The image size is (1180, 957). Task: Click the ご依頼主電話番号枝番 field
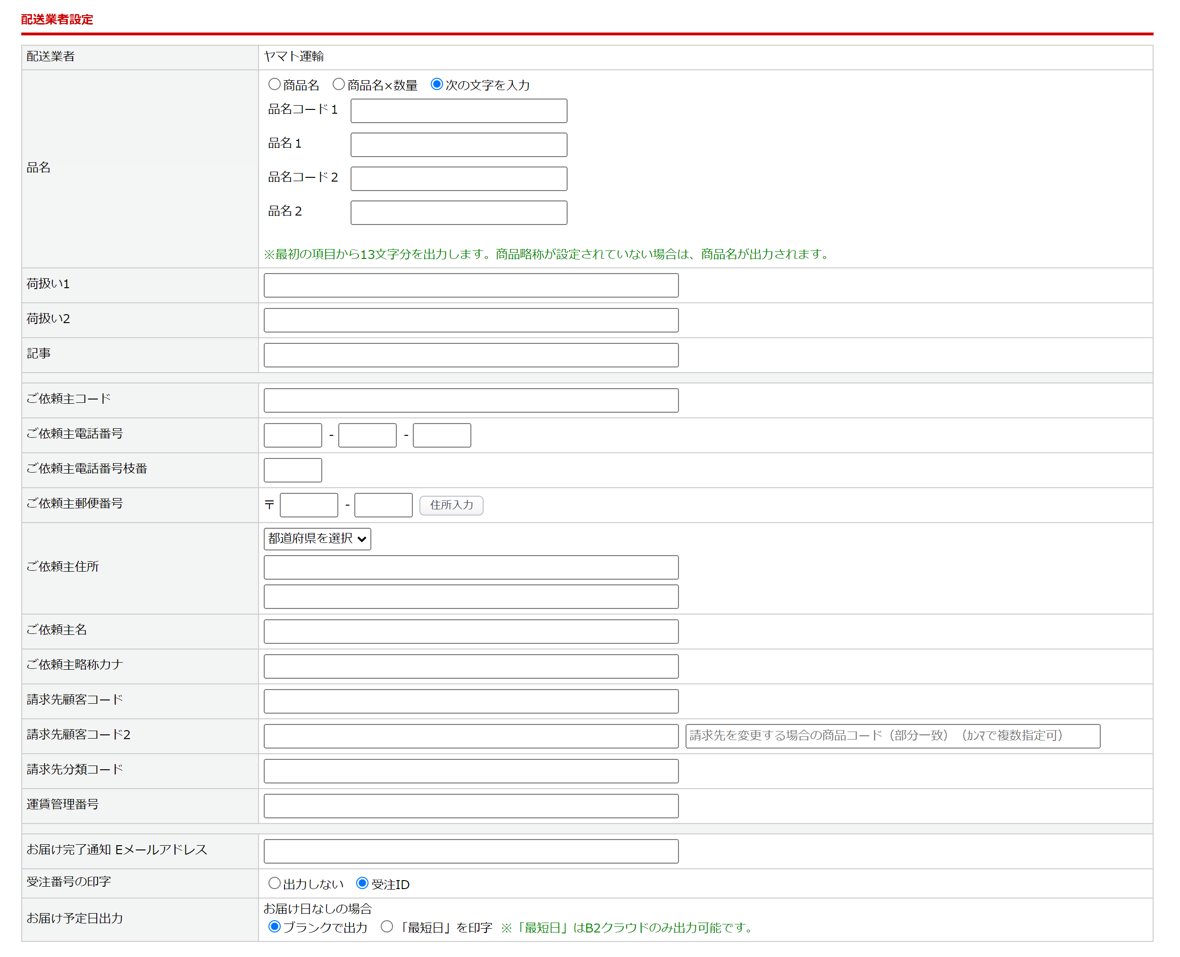point(293,470)
